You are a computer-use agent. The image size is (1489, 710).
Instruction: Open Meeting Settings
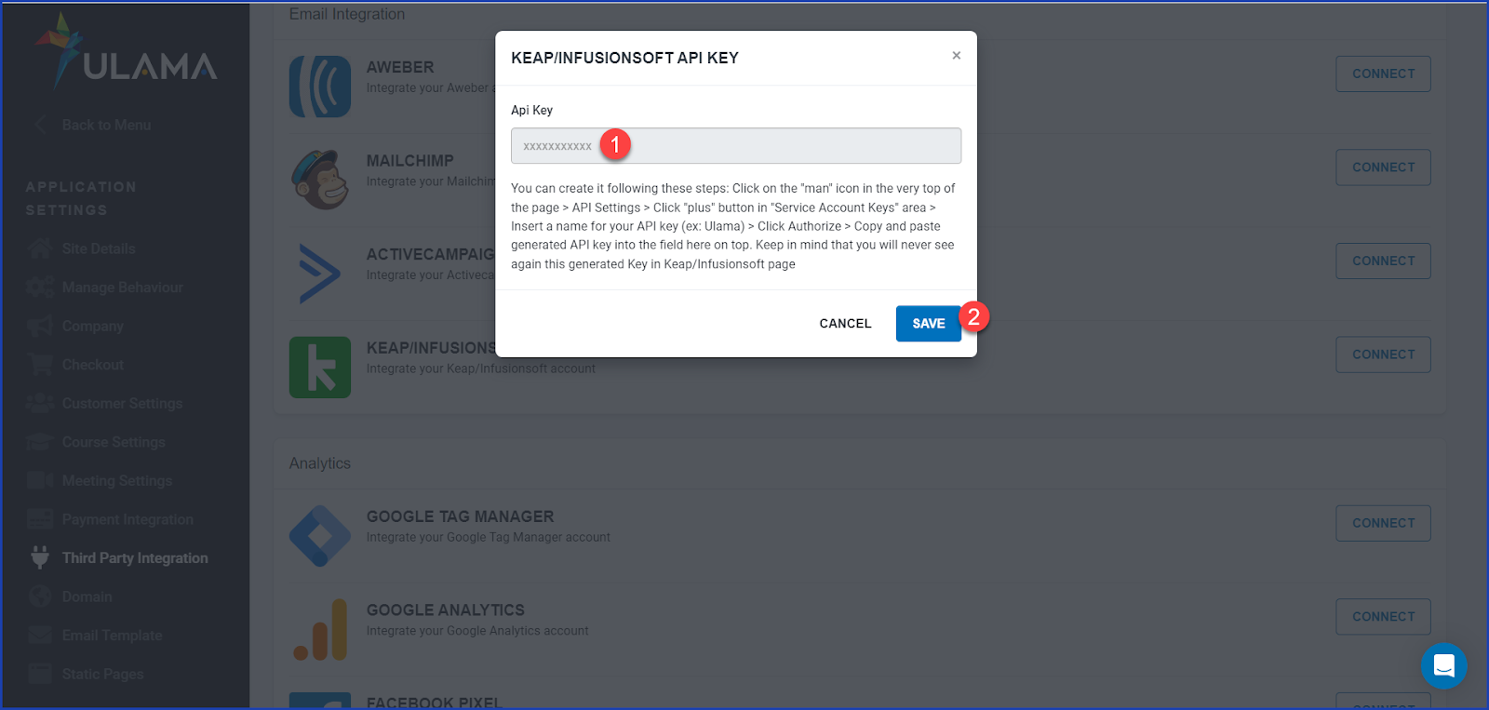point(117,481)
